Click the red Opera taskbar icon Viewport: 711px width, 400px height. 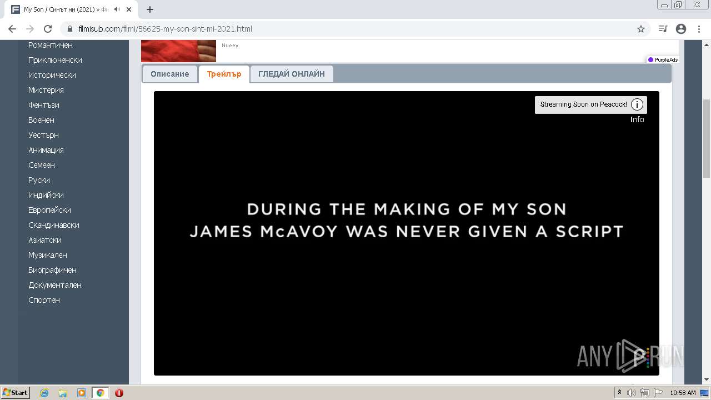click(x=119, y=393)
